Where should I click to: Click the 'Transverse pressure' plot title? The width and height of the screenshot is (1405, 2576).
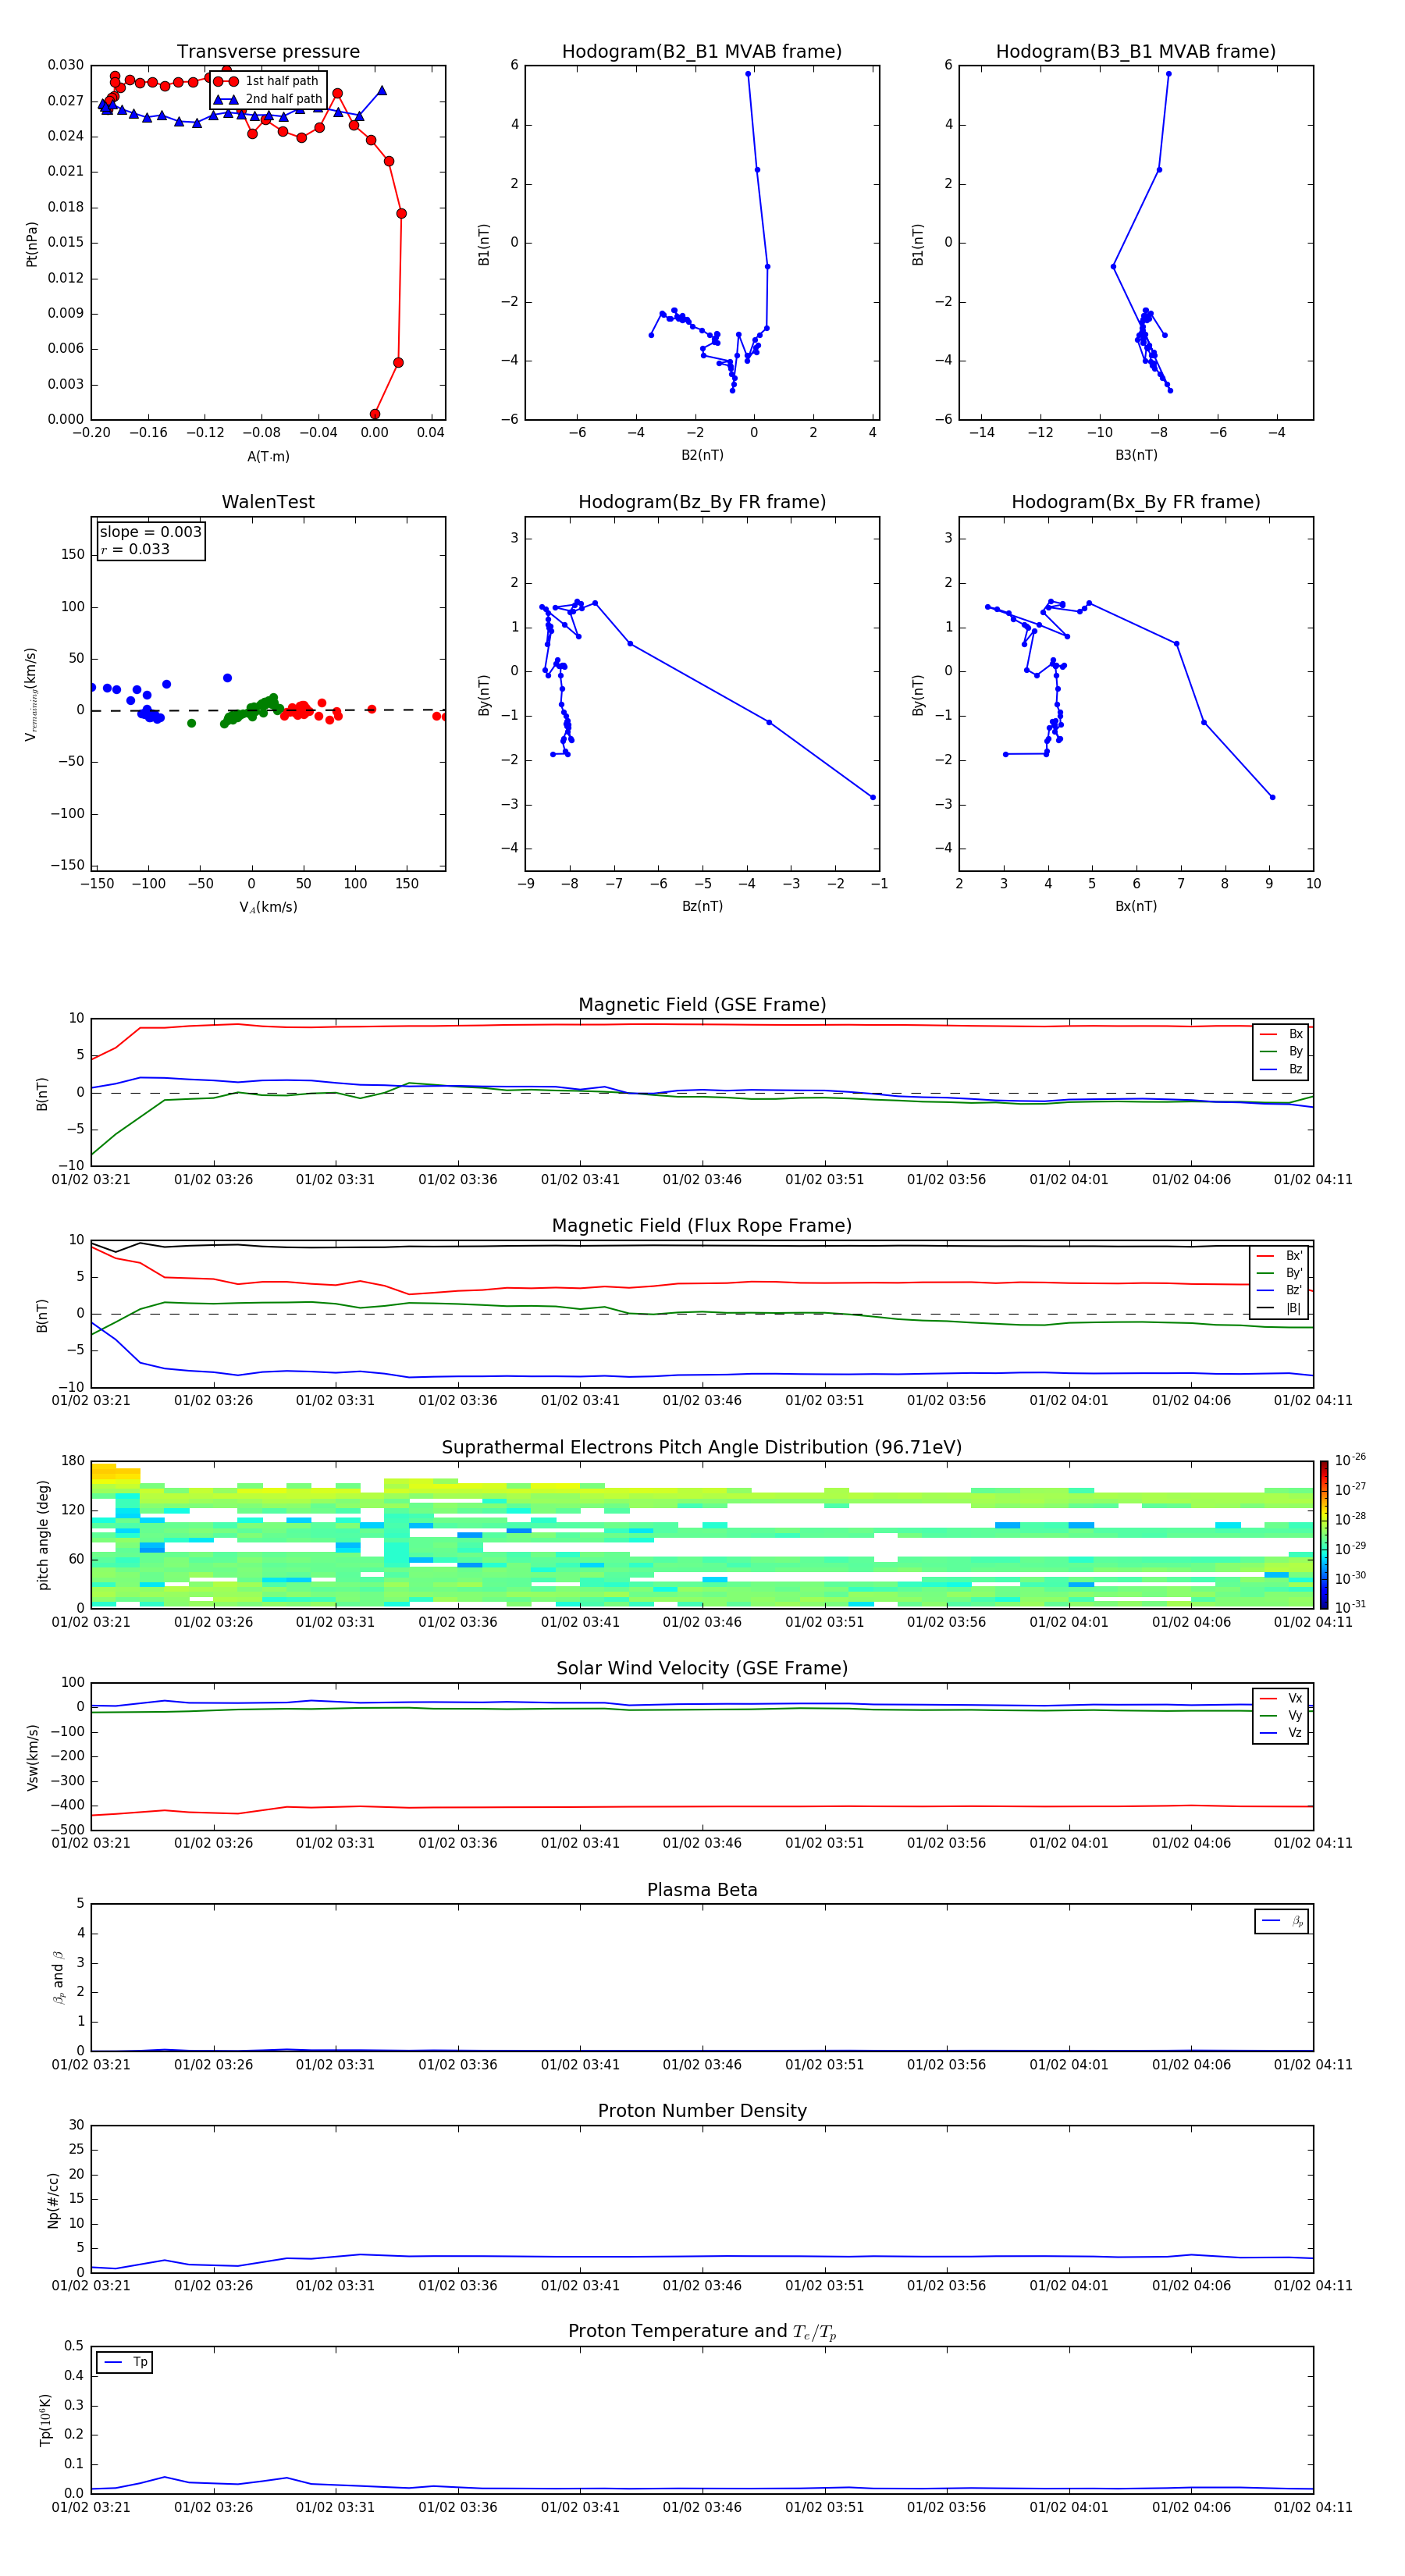(x=268, y=52)
